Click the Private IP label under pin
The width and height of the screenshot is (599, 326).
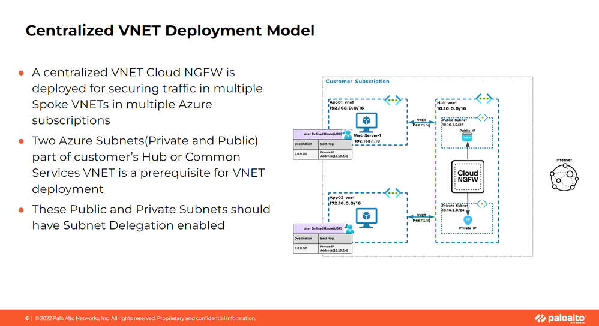coord(468,228)
